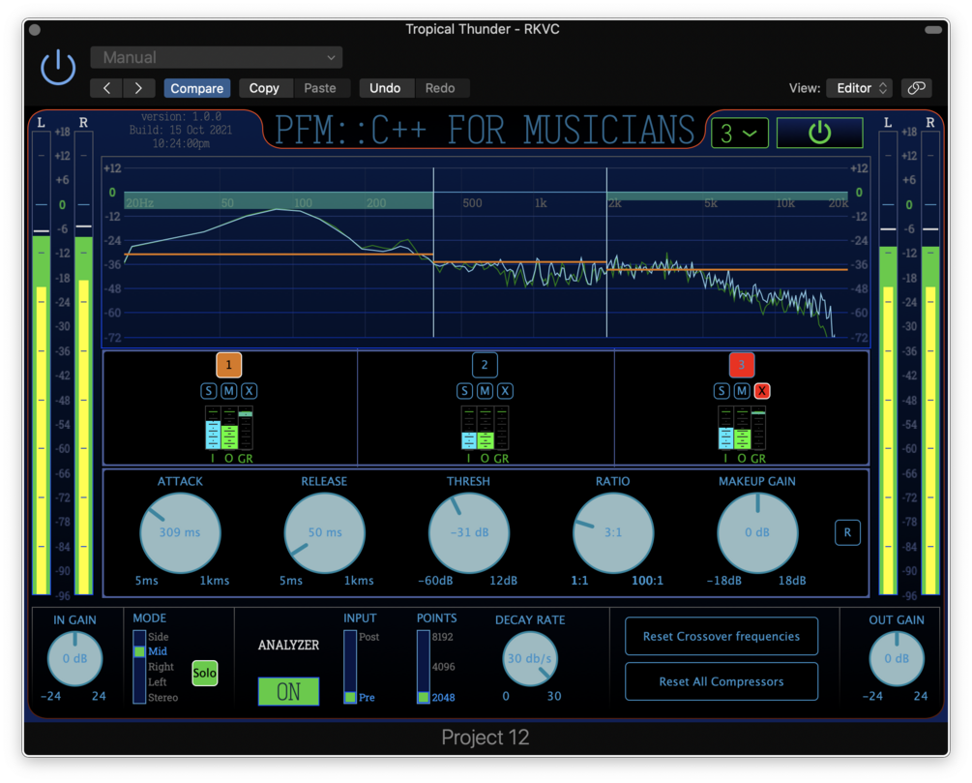Click the Redo button
The width and height of the screenshot is (972, 783).
(x=440, y=88)
